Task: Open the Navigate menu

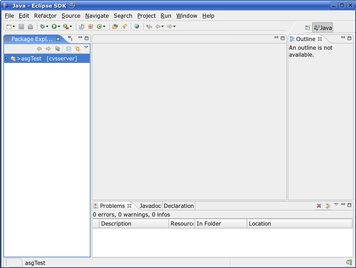Action: (97, 16)
